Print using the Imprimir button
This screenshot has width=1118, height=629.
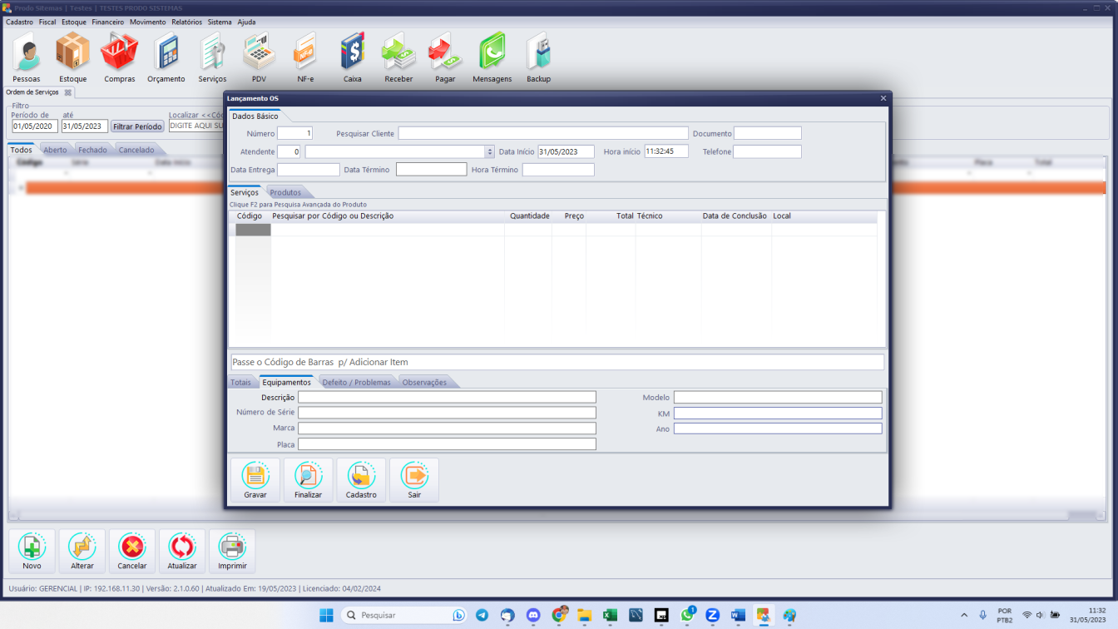tap(232, 551)
